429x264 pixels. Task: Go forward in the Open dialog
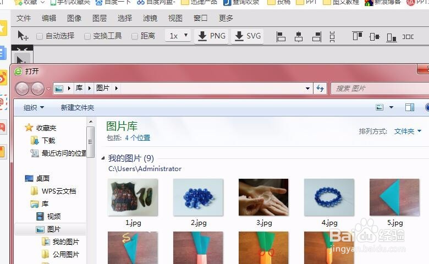38,89
